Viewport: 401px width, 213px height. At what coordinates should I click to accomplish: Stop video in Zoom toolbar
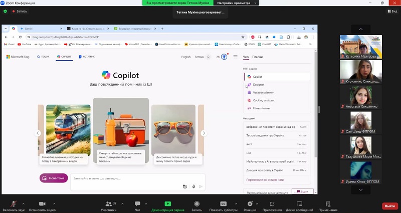(x=42, y=206)
